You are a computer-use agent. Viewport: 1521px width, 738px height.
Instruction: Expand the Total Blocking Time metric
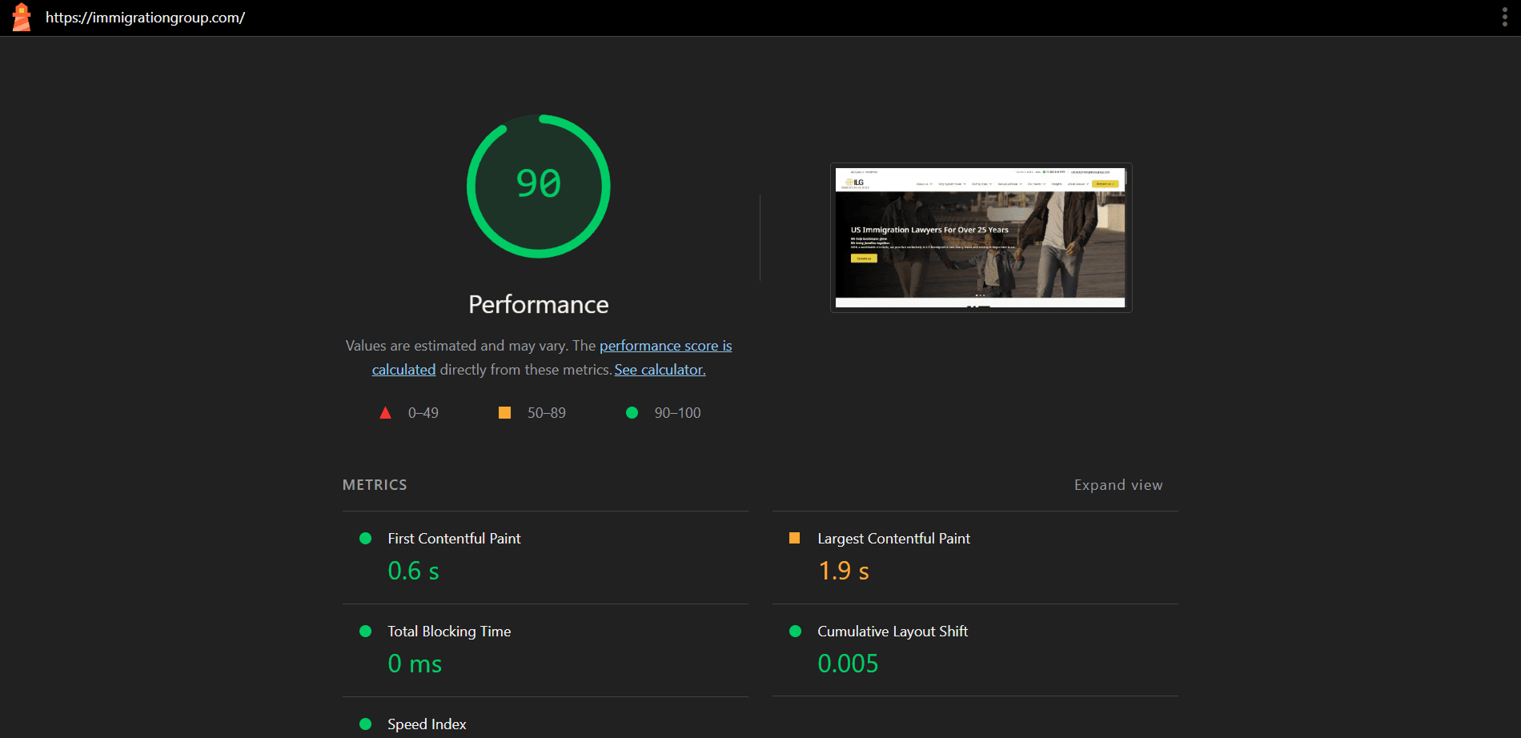449,632
